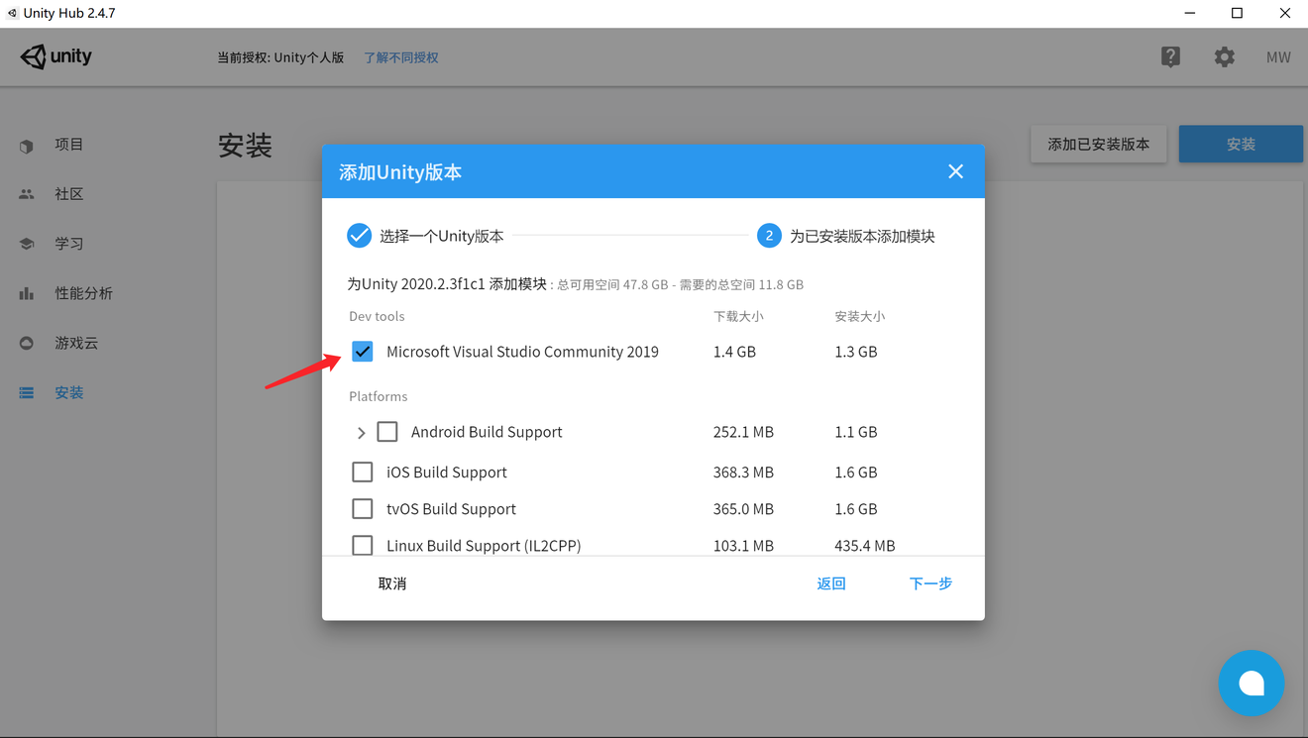The image size is (1308, 738).
Task: Maximize the Unity Hub window
Action: (x=1237, y=13)
